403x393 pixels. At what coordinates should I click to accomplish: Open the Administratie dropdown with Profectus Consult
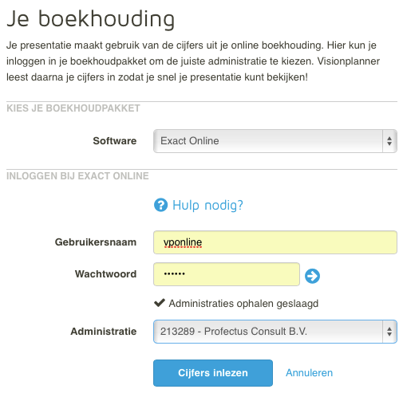275,332
